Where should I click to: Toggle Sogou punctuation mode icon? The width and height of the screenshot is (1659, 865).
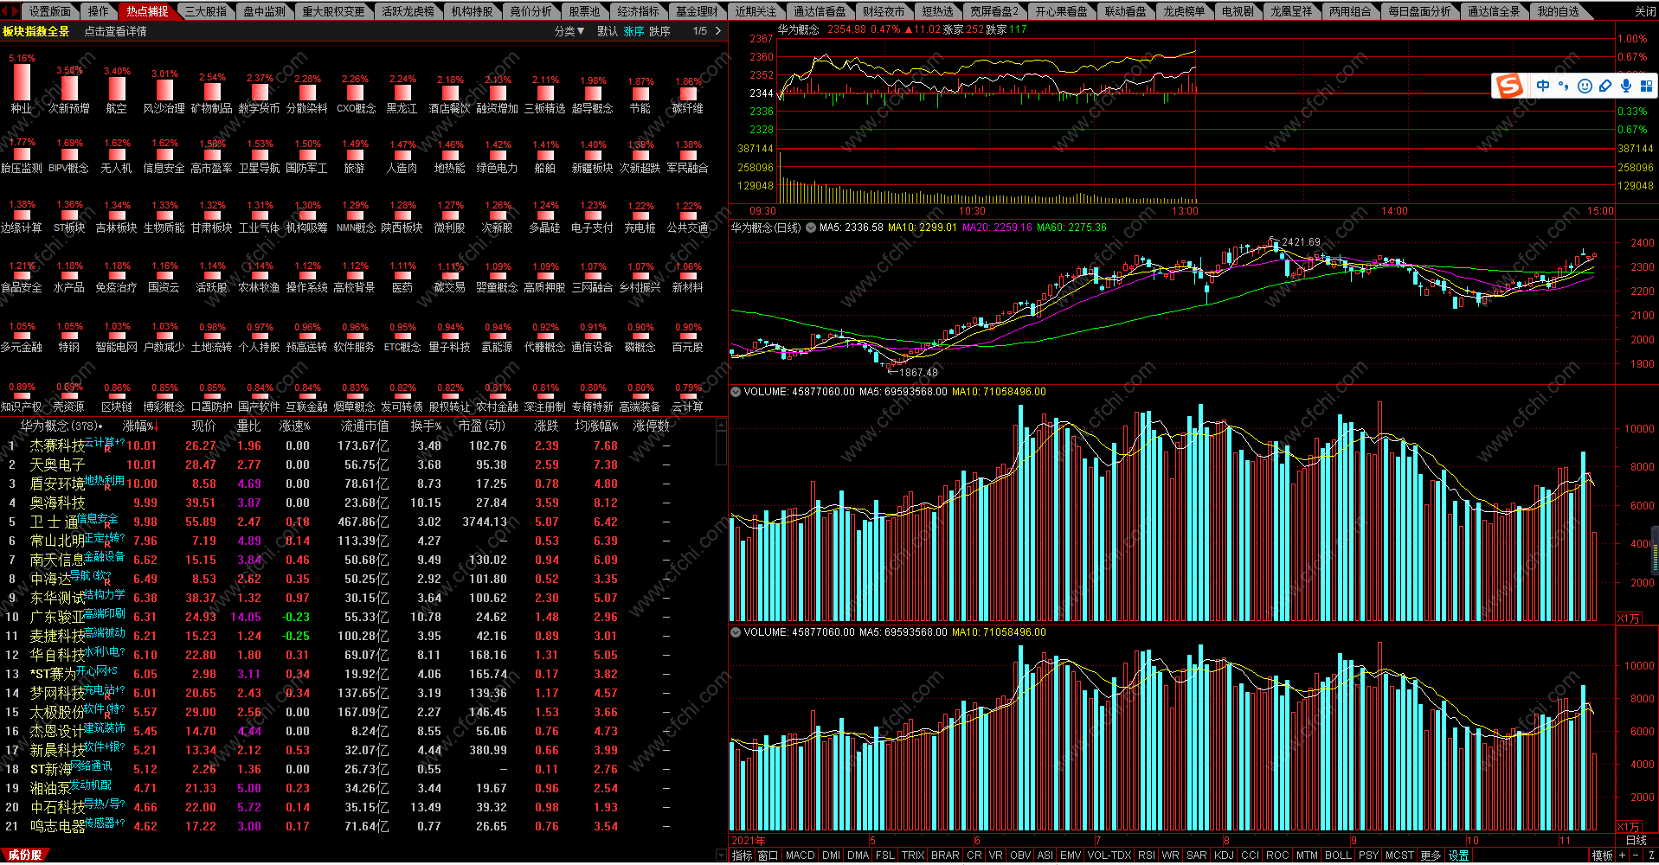(x=1563, y=86)
